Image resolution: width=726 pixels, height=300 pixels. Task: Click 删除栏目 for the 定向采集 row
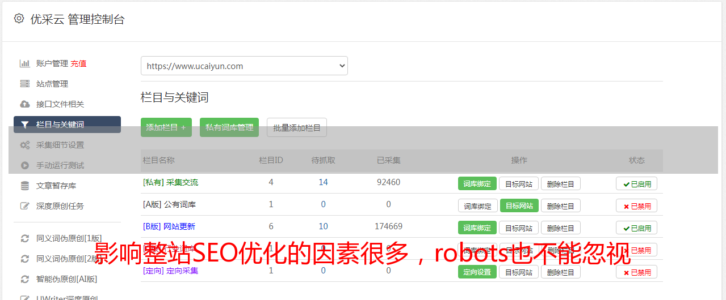click(x=561, y=272)
